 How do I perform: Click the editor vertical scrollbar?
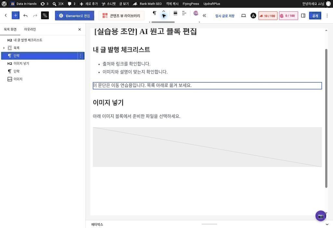(x=326, y=118)
